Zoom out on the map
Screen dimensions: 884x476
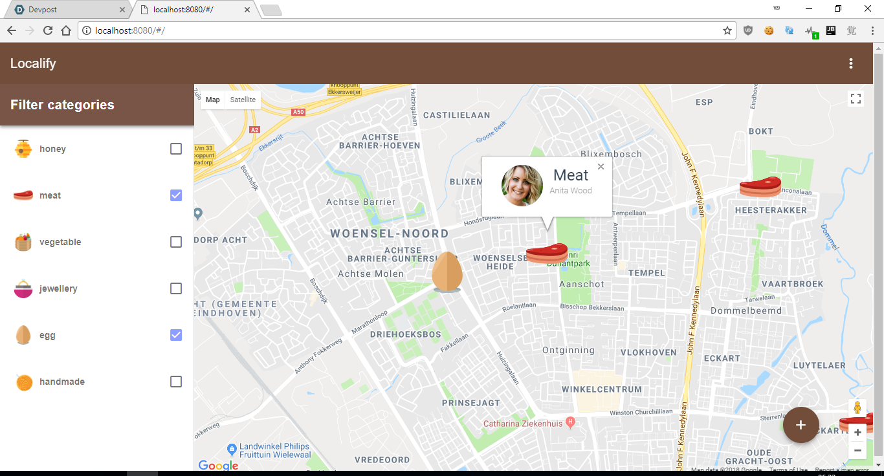pyautogui.click(x=857, y=450)
